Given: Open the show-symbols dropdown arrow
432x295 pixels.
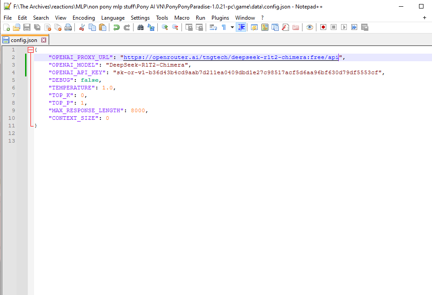Looking at the screenshot, I should (232, 27).
